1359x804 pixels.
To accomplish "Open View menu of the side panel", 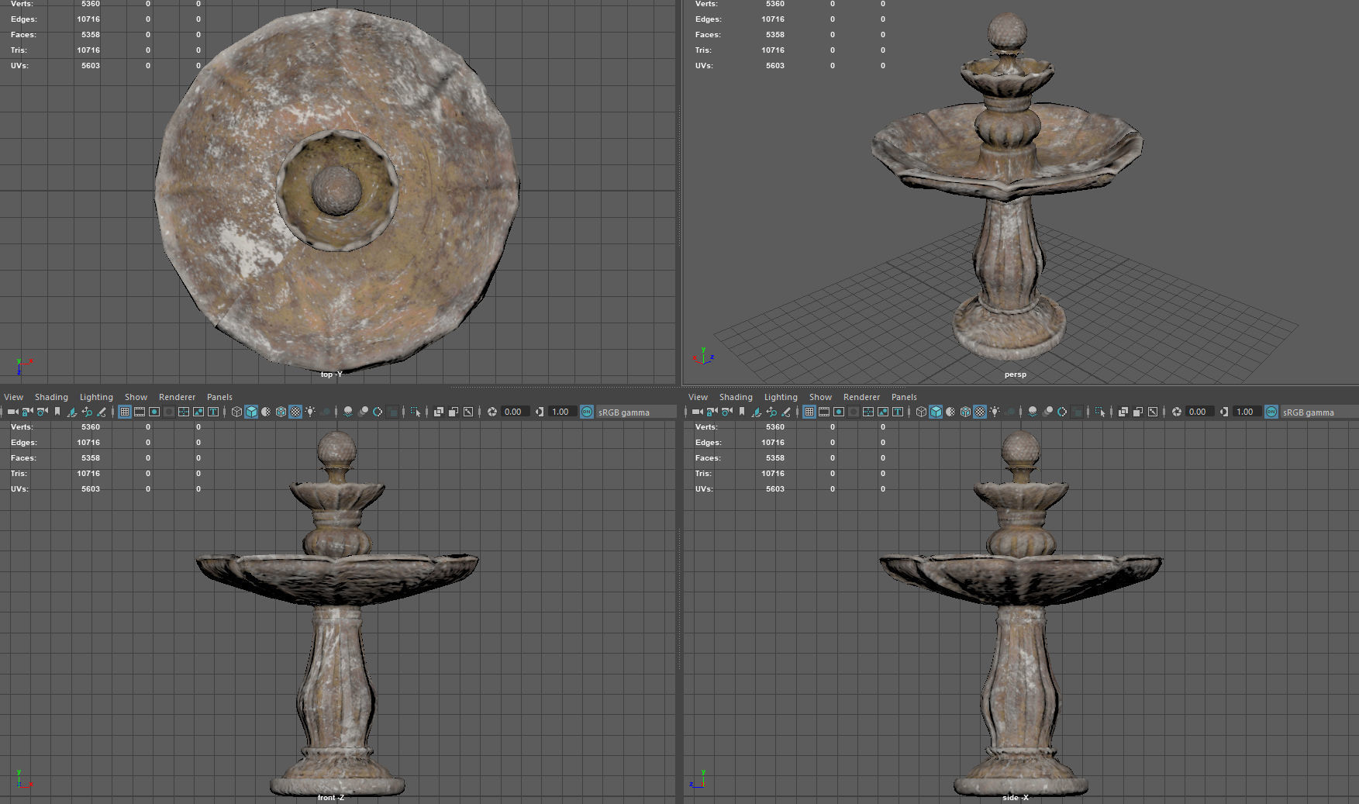I will pyautogui.click(x=698, y=397).
